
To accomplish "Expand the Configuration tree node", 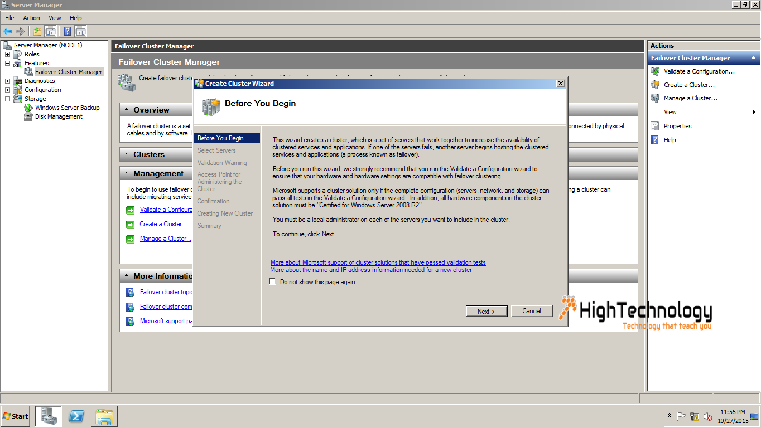I will pos(7,90).
